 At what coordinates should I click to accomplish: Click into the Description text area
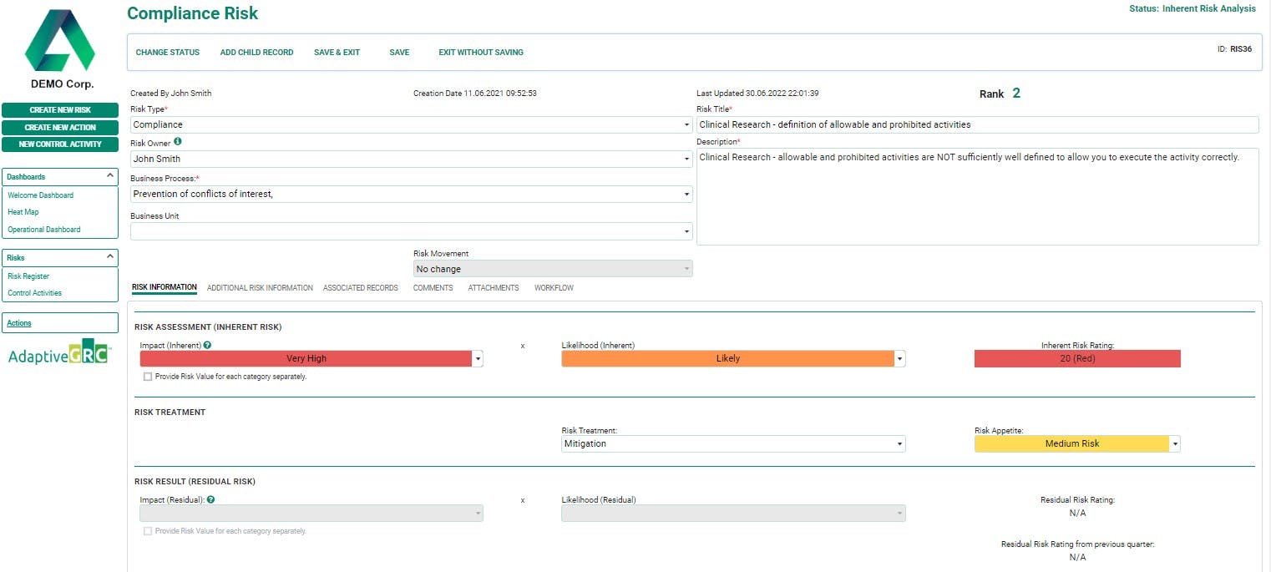coord(977,197)
